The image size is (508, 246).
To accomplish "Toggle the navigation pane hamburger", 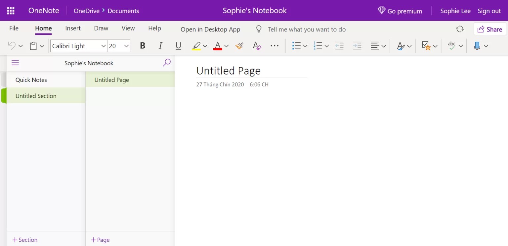I will click(15, 63).
